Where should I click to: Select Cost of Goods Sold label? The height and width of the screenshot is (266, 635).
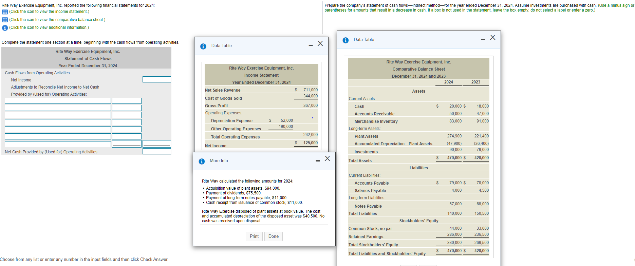(223, 98)
